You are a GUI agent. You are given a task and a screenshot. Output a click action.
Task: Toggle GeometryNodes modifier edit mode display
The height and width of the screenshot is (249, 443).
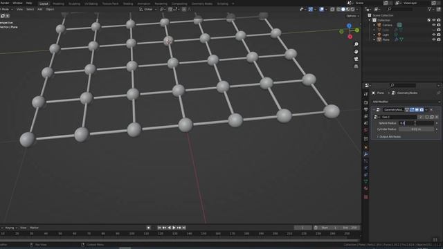coord(412,109)
